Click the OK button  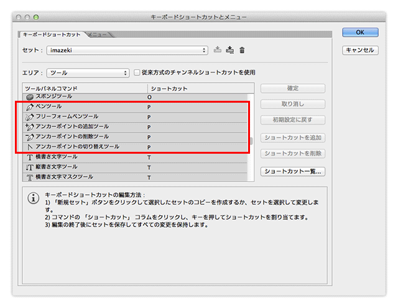point(359,32)
